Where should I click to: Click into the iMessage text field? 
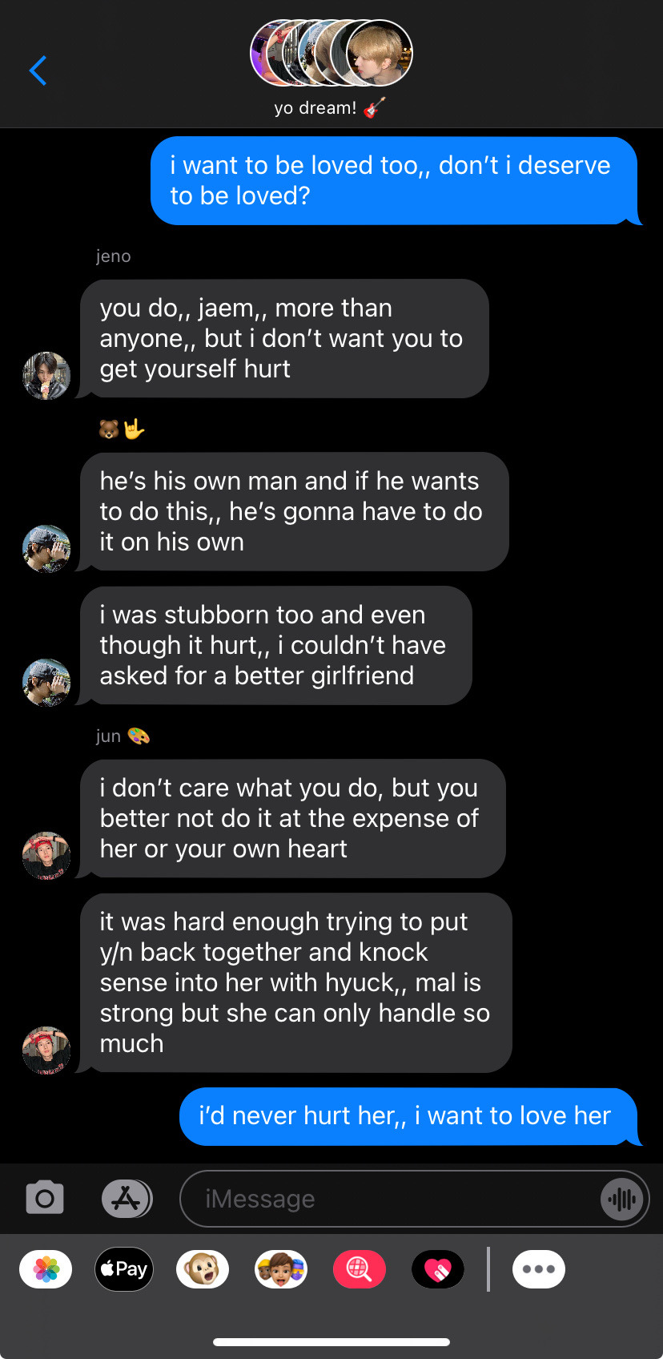coord(390,1199)
